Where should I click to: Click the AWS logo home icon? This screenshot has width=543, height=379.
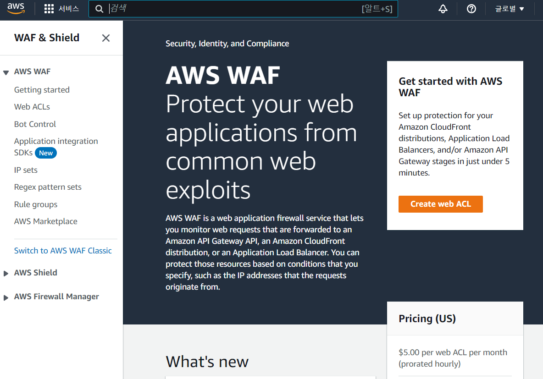click(16, 9)
